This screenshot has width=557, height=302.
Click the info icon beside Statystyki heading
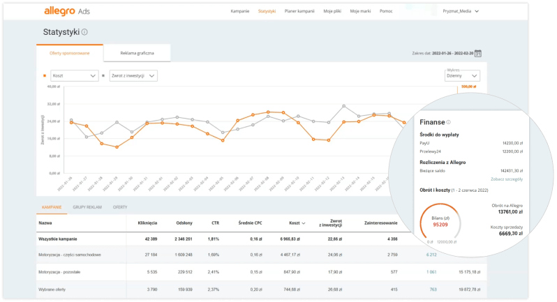tap(84, 32)
